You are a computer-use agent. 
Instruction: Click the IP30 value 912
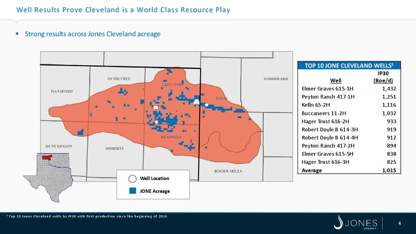coord(392,138)
